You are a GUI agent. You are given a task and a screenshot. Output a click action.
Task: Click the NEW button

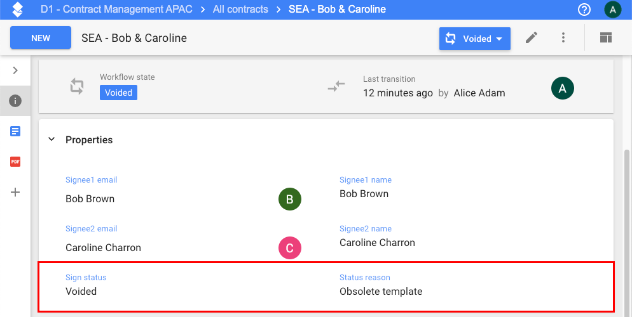click(41, 38)
